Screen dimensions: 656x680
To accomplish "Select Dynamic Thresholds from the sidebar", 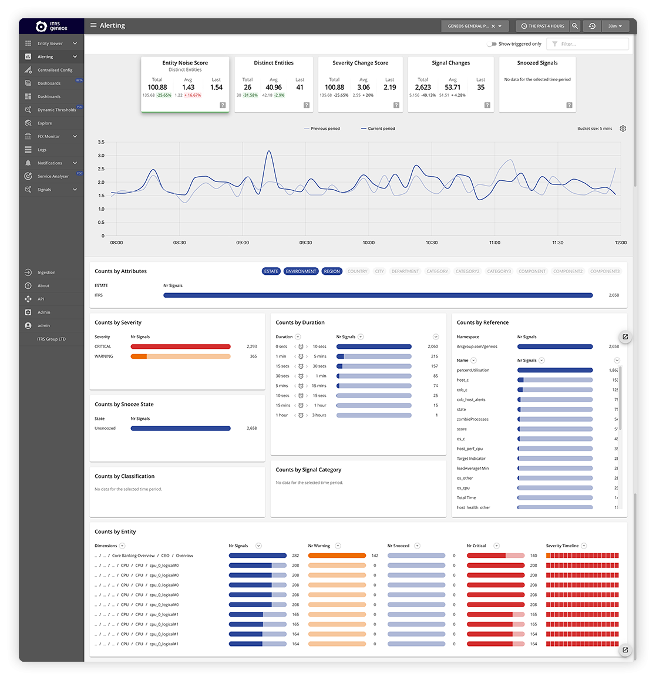I will pyautogui.click(x=53, y=109).
